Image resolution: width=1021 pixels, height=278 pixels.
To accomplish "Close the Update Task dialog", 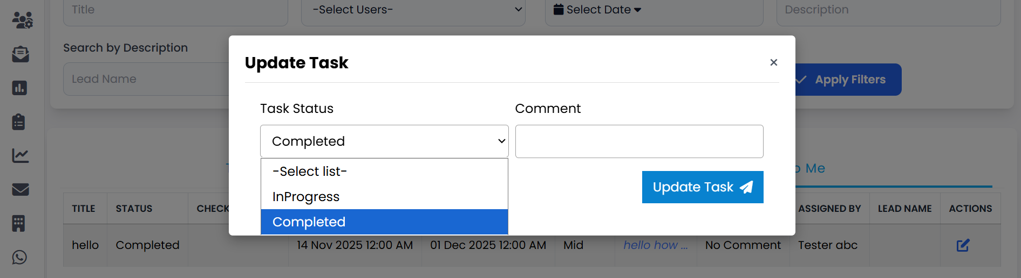I will pyautogui.click(x=773, y=62).
